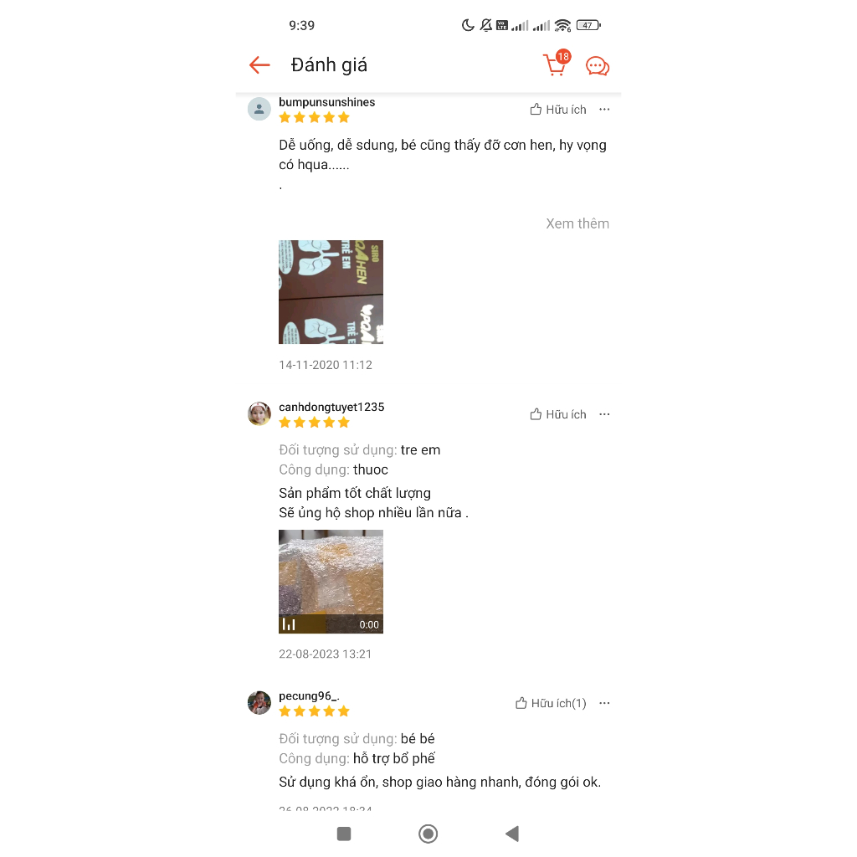857x857 pixels.
Task: Mark bumpunsunshines review as Hữu ích
Action: pos(558,110)
